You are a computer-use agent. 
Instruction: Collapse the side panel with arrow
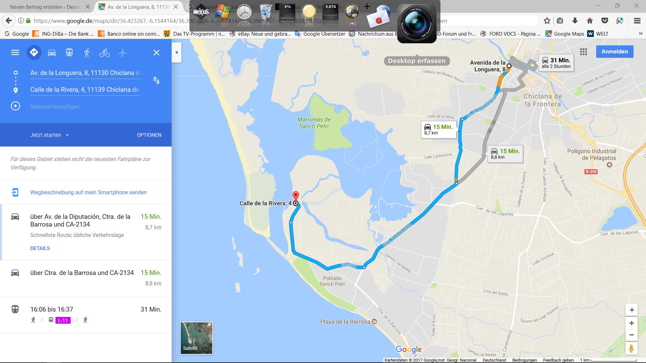[x=176, y=52]
